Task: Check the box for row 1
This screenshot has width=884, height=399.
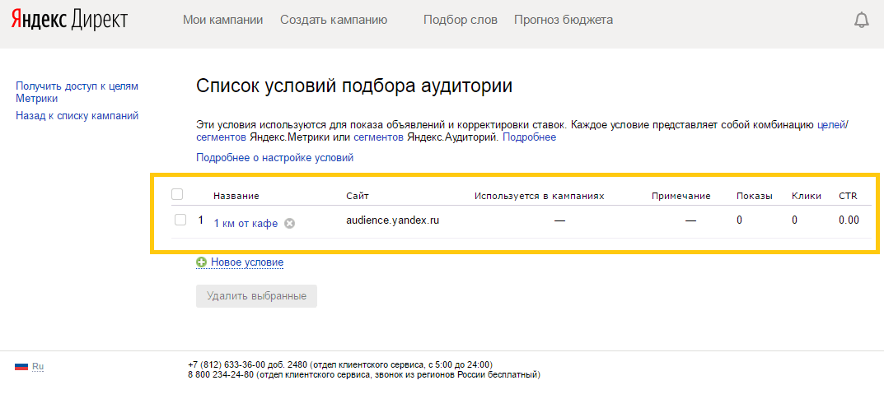Action: 180,220
